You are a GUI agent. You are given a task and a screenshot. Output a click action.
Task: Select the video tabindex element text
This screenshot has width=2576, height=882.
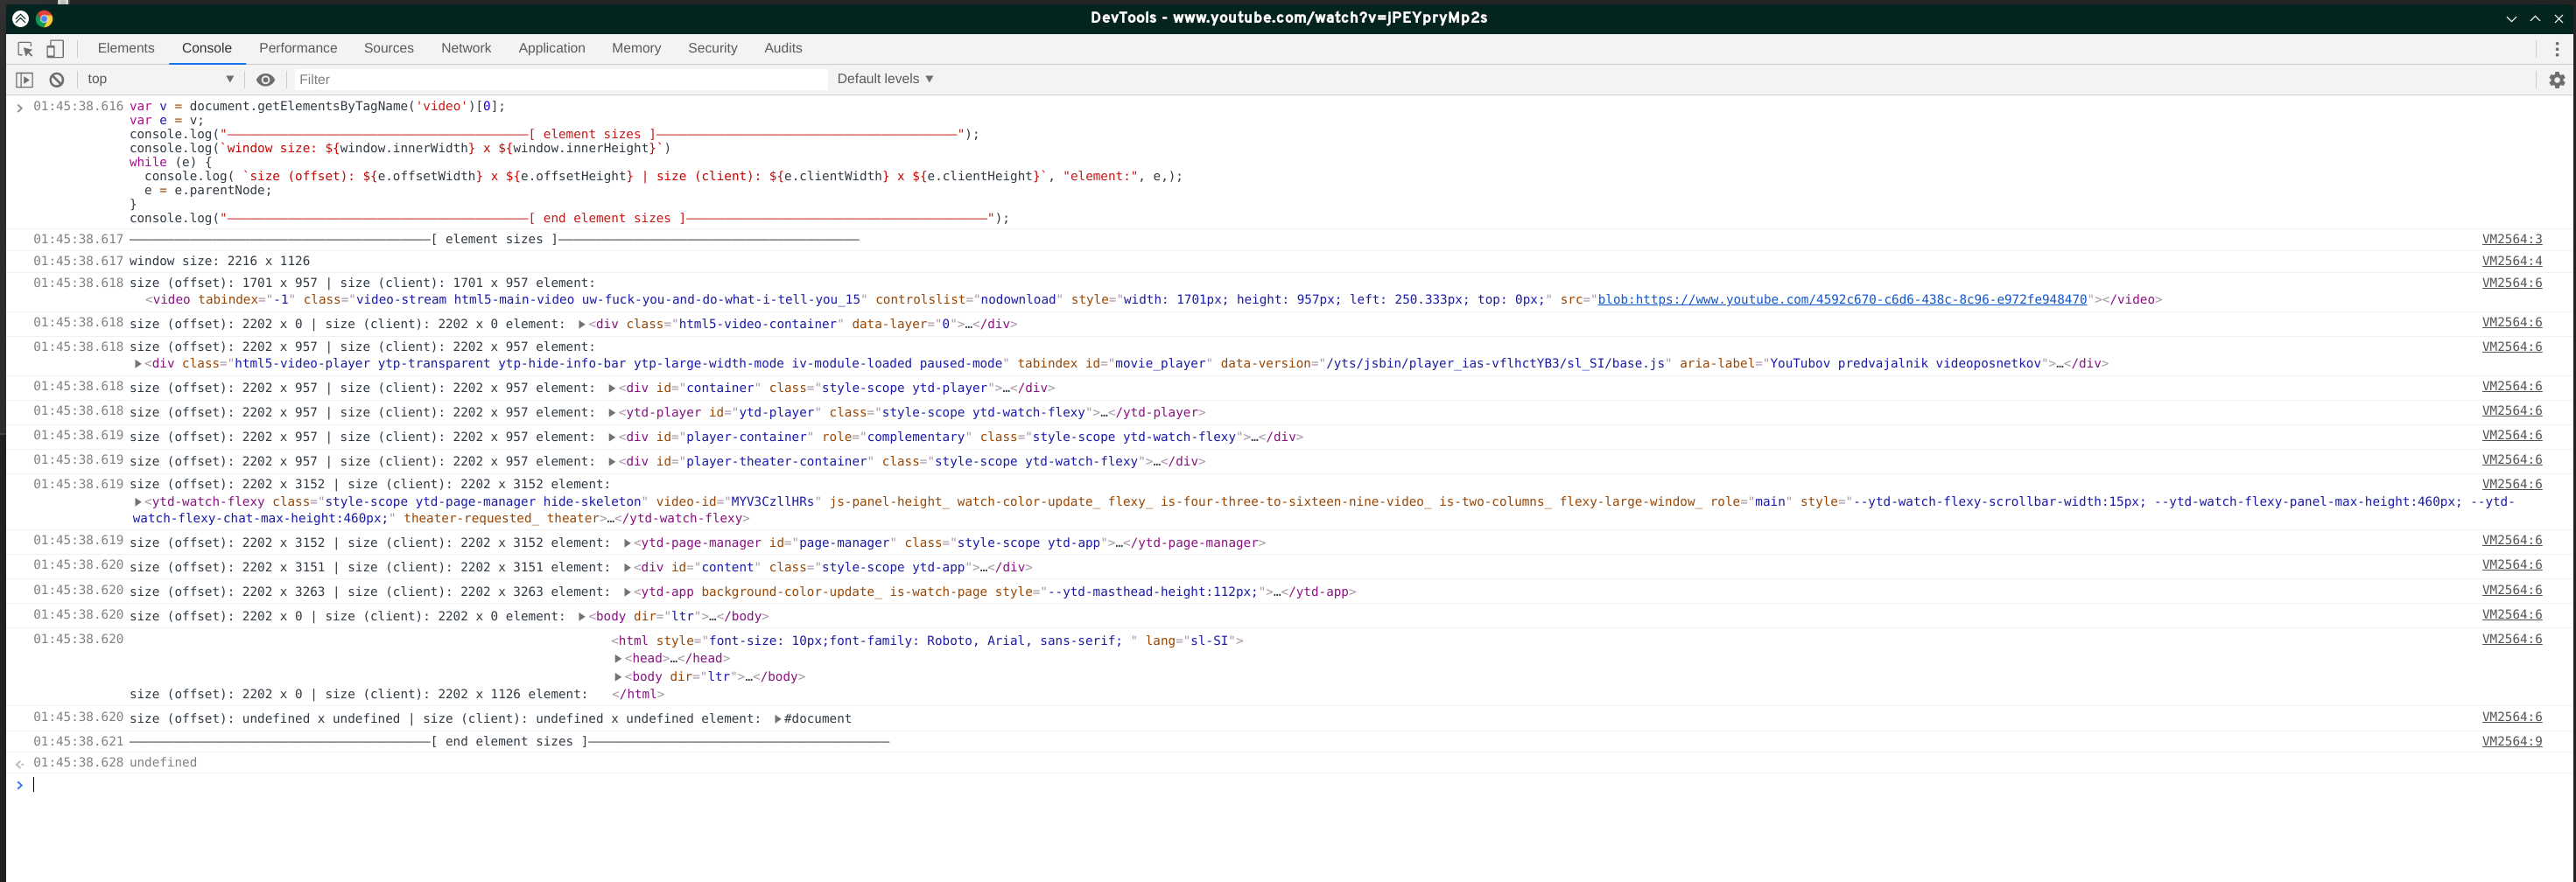point(1153,299)
